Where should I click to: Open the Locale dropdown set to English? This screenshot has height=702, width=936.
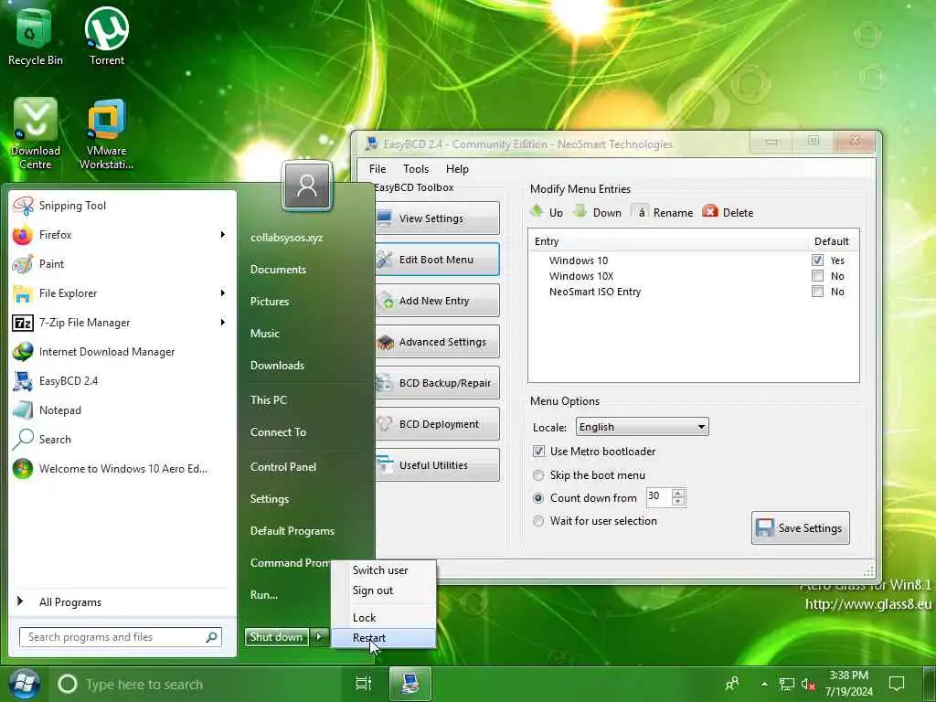coord(643,427)
